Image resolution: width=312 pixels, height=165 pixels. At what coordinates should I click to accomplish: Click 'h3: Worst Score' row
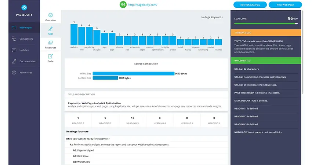(x=146, y=162)
